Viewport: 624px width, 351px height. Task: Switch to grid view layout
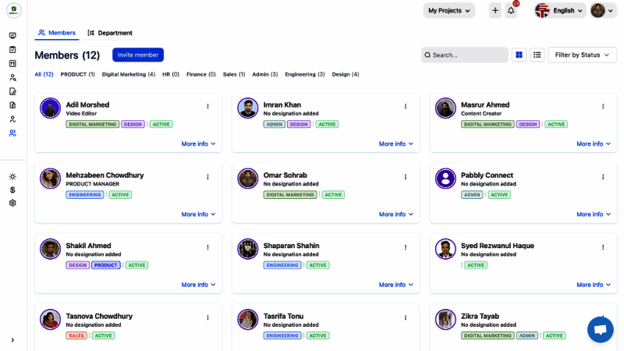tap(519, 55)
